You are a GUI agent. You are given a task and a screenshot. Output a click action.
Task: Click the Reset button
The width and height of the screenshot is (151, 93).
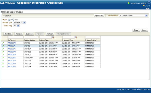point(144,30)
